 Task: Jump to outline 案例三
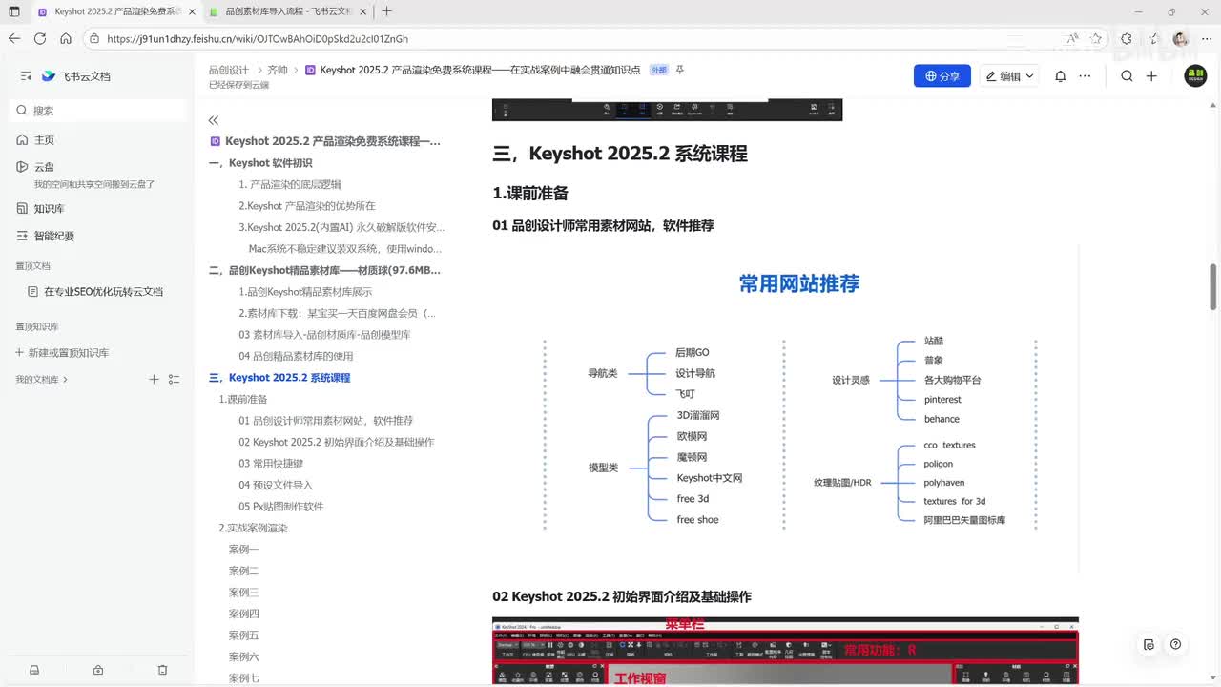coord(243,593)
